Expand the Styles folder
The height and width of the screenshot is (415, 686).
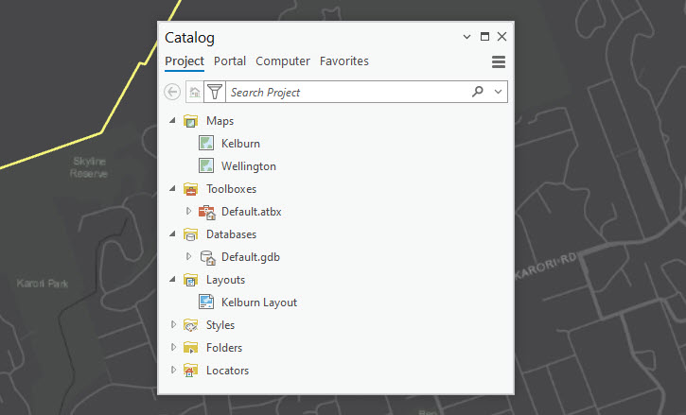(173, 324)
